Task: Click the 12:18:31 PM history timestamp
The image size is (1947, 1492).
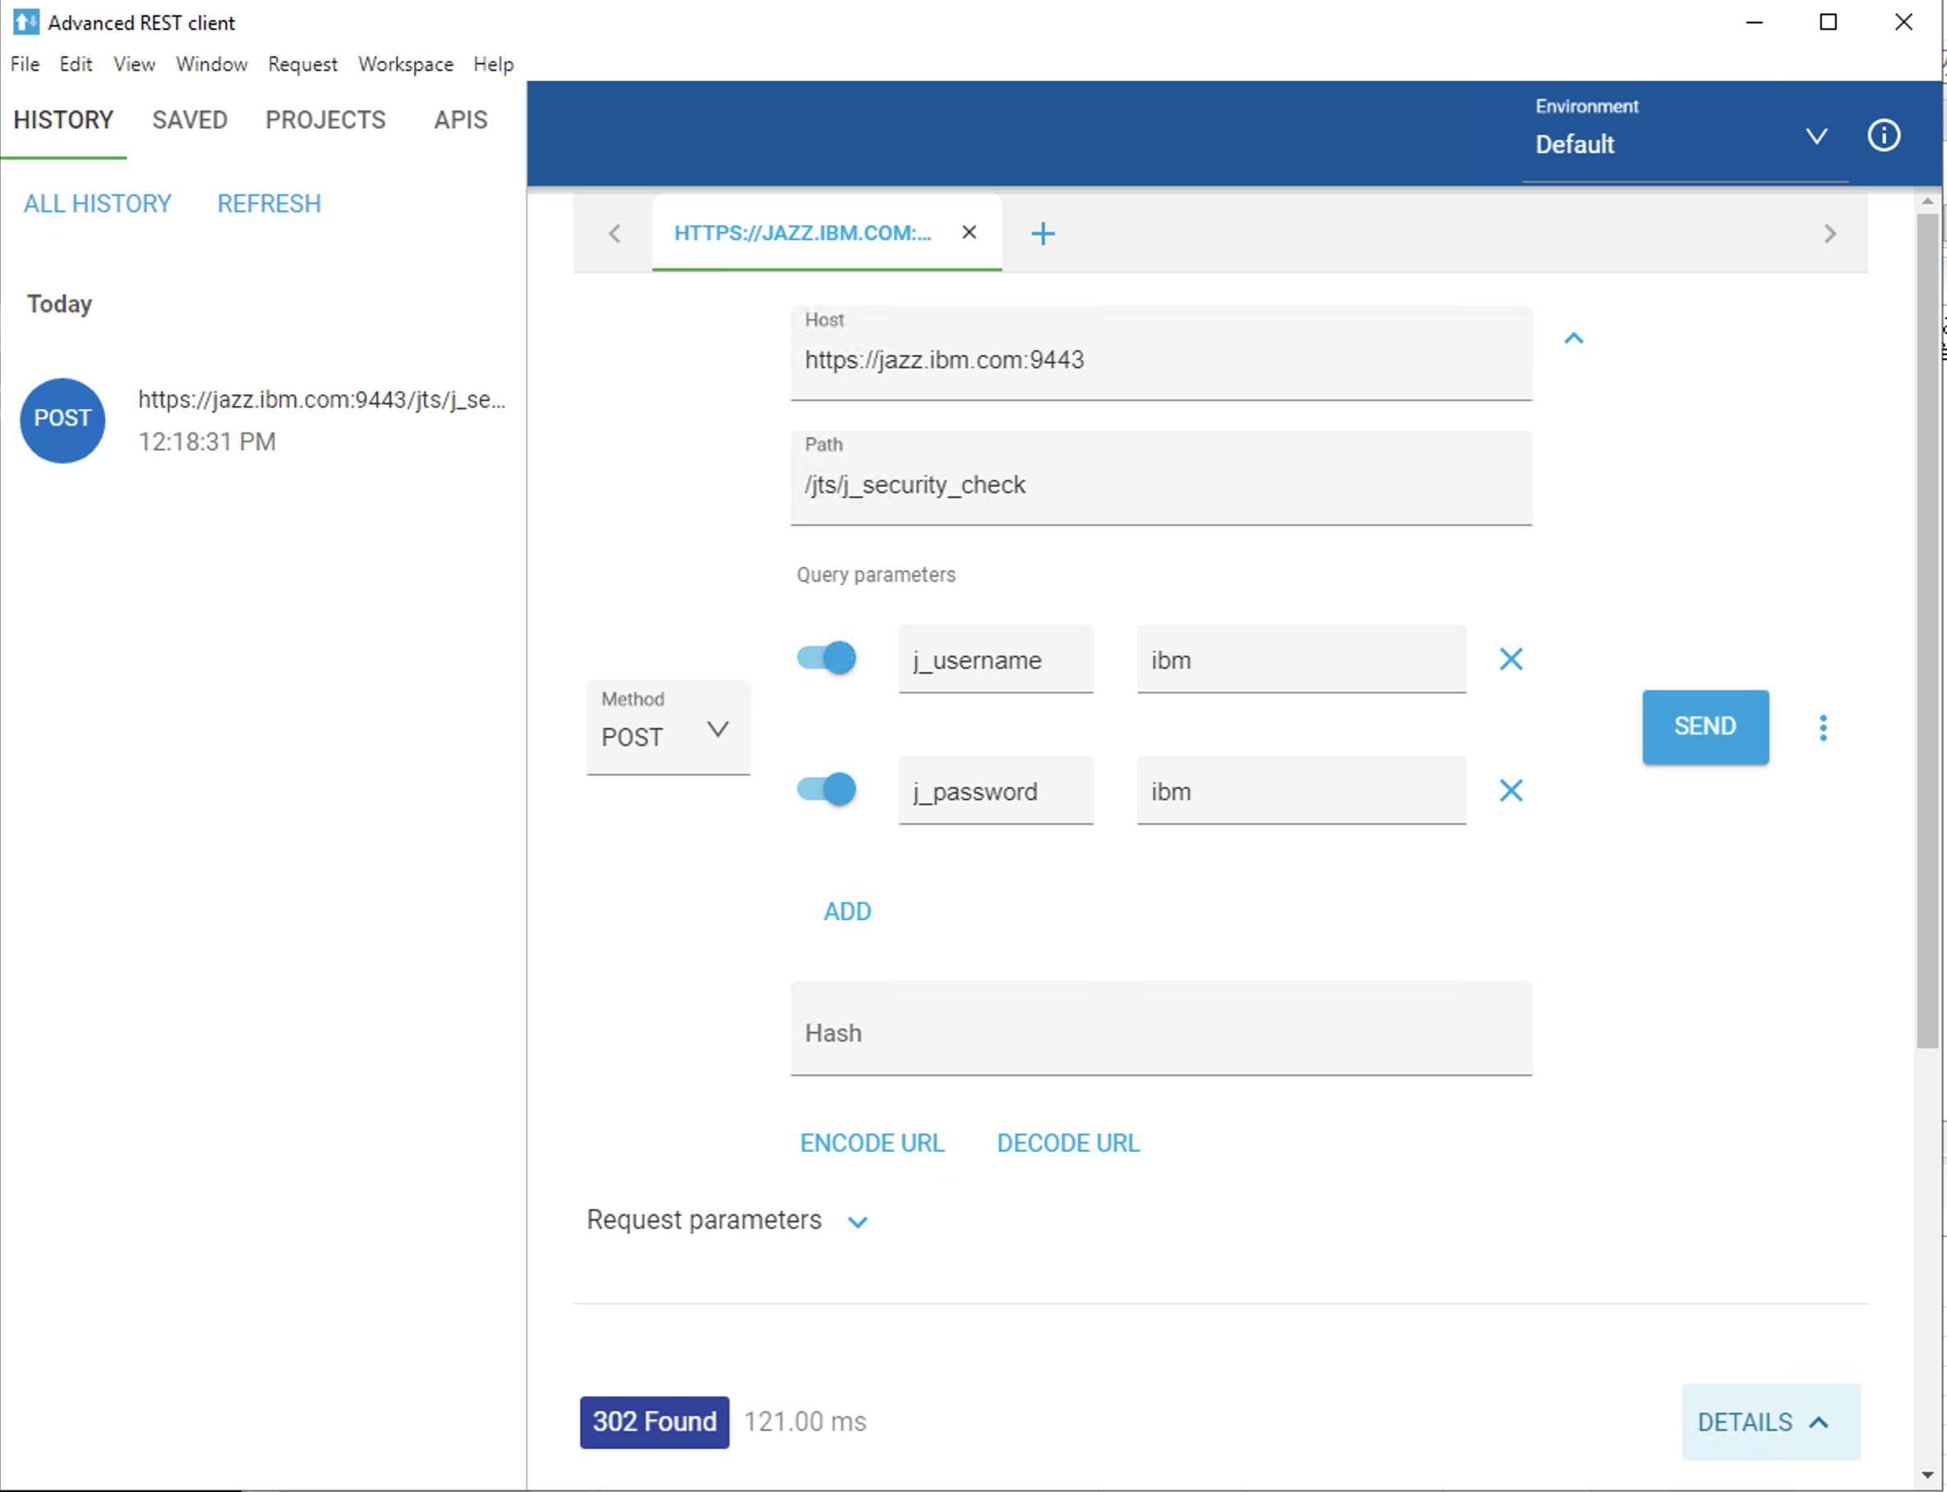Action: click(x=207, y=441)
